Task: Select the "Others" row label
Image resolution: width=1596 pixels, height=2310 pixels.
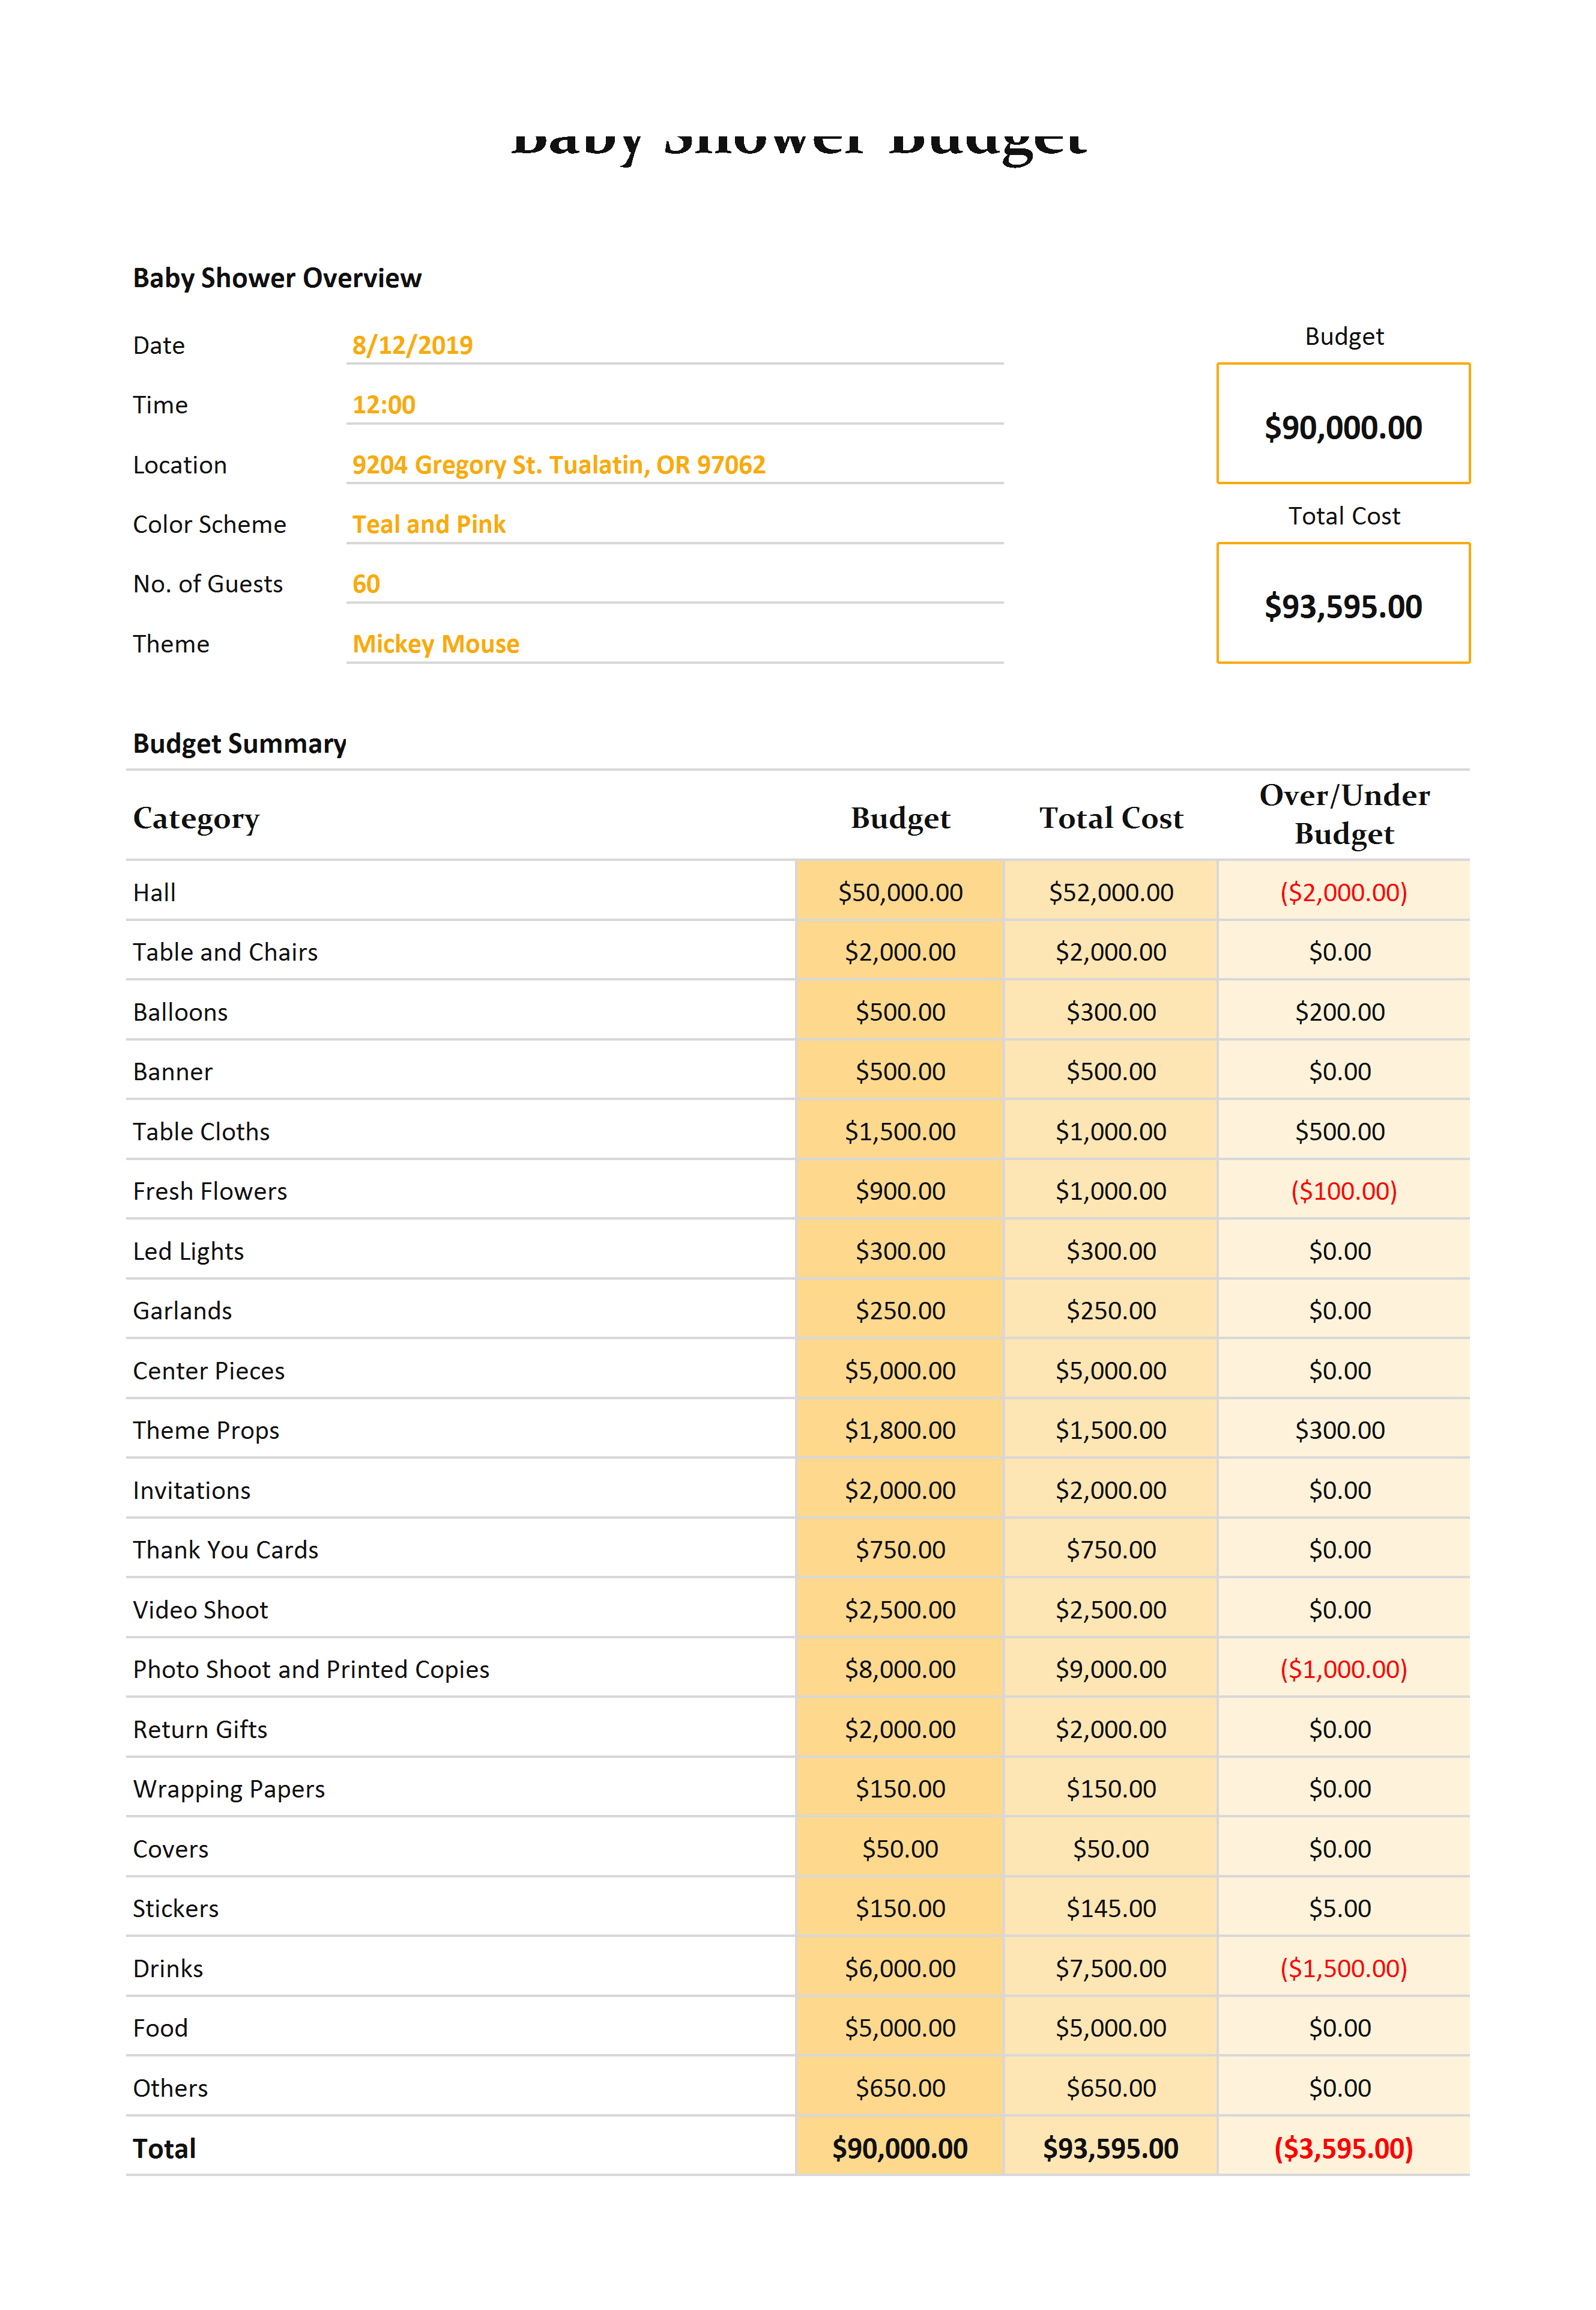Action: 170,2088
